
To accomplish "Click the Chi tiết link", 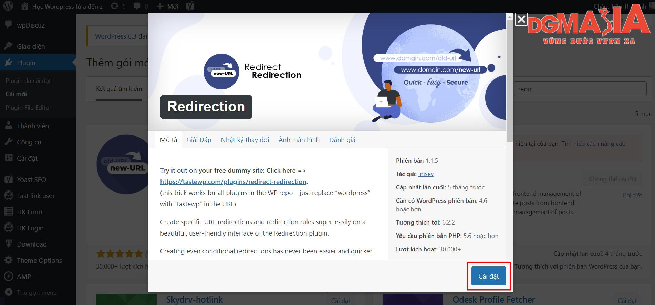I will pyautogui.click(x=632, y=195).
